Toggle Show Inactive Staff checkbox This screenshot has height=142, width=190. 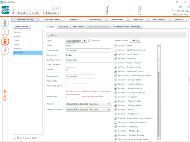14,138
